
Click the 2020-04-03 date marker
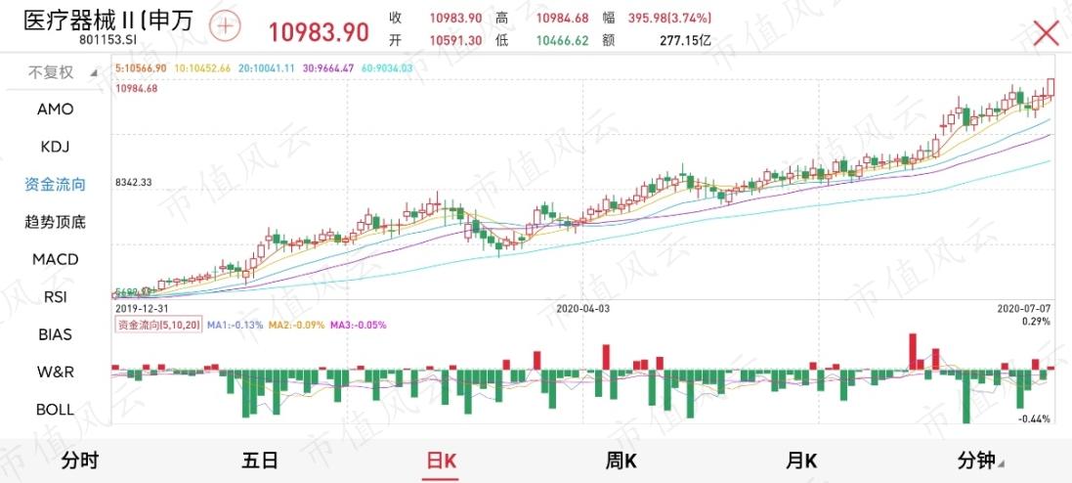click(x=582, y=309)
